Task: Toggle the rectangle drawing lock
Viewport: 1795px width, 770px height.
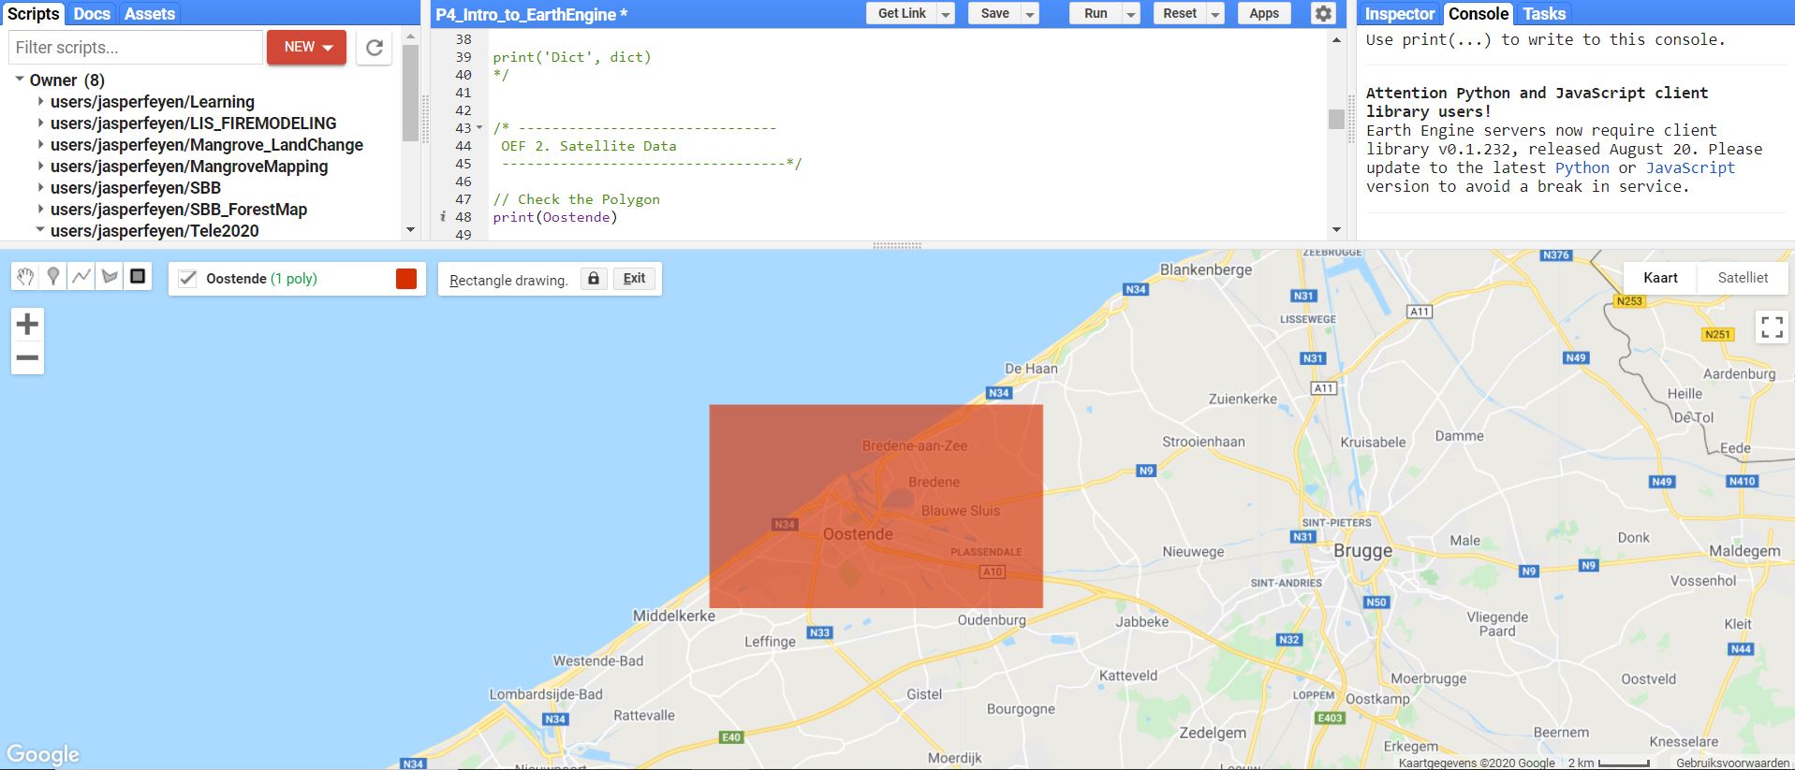Action: click(x=594, y=279)
